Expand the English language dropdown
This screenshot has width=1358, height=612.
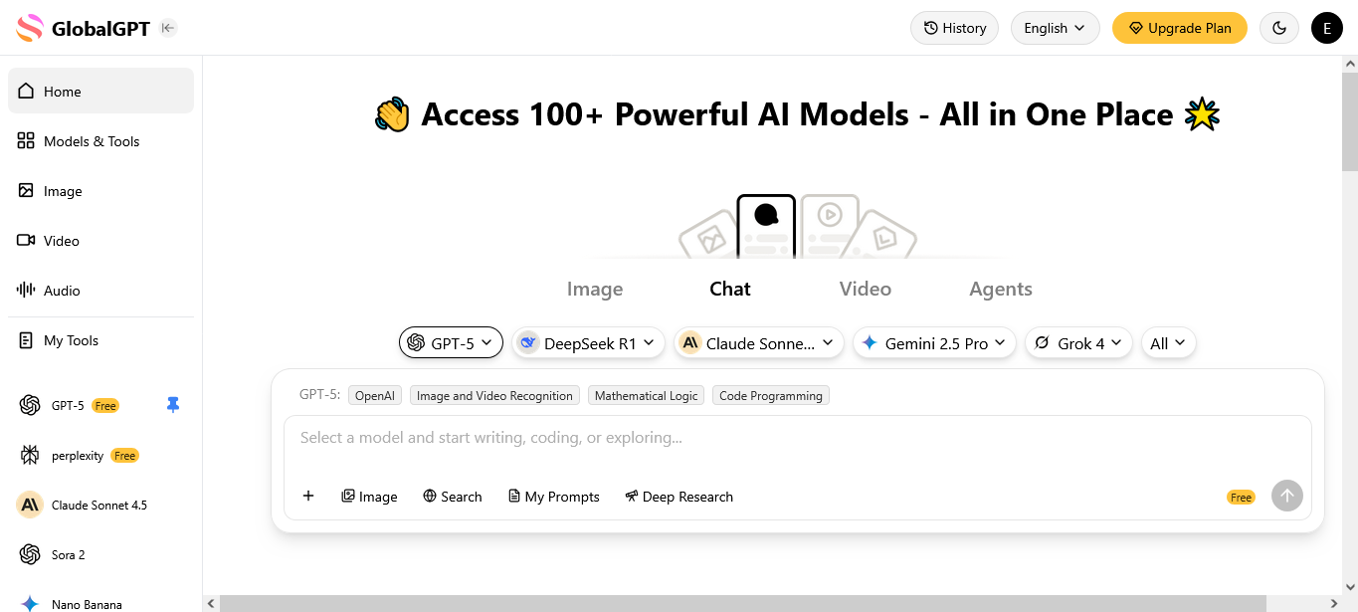point(1055,28)
